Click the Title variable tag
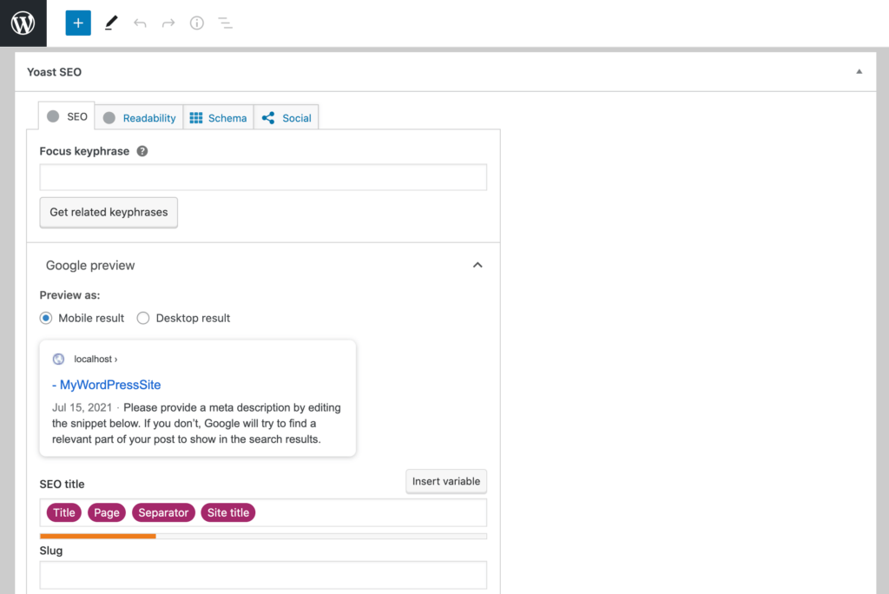 [x=64, y=513]
